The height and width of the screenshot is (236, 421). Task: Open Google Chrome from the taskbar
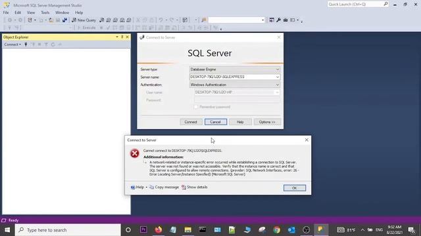pos(277,230)
